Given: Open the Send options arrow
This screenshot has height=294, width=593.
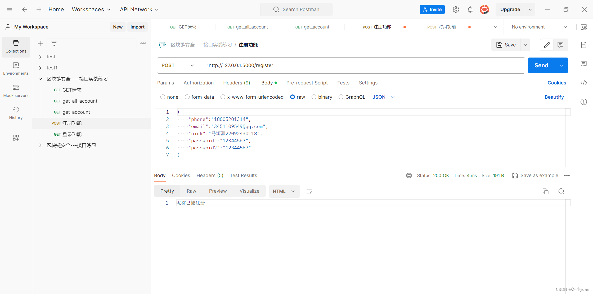Looking at the screenshot, I should [561, 65].
